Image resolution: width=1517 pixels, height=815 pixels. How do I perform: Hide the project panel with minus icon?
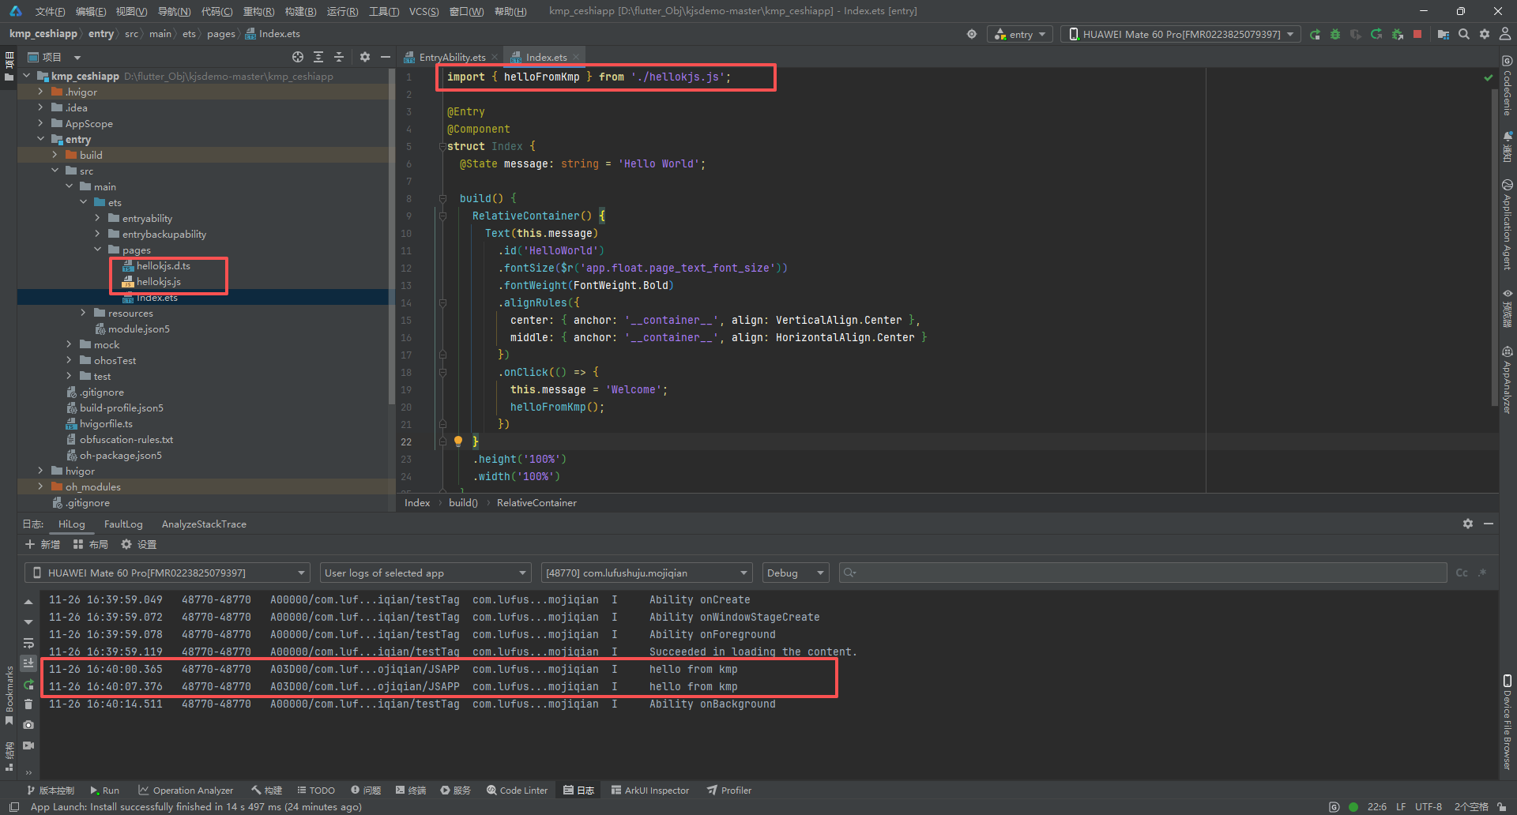385,57
